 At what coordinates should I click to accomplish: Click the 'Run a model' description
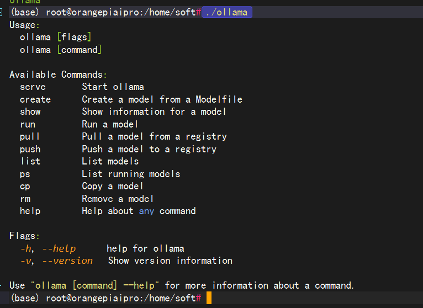point(110,124)
